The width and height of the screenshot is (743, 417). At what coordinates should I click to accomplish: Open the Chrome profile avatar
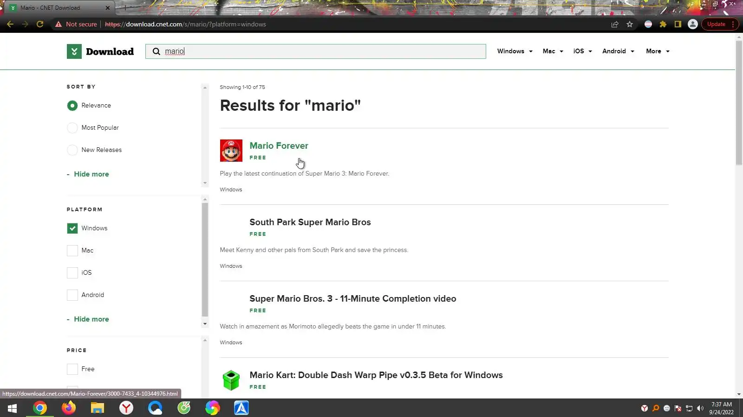pos(693,24)
